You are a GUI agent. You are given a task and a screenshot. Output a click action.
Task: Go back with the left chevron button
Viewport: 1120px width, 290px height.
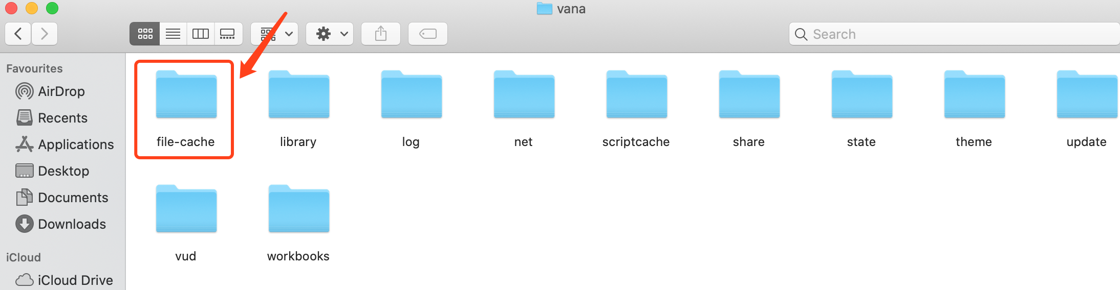click(18, 34)
